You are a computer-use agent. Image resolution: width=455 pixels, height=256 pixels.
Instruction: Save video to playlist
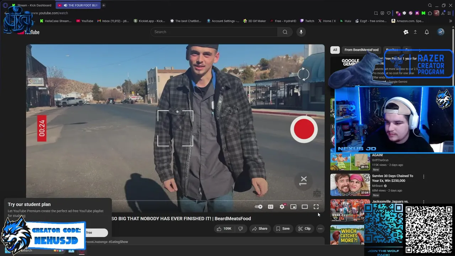pos(283,229)
